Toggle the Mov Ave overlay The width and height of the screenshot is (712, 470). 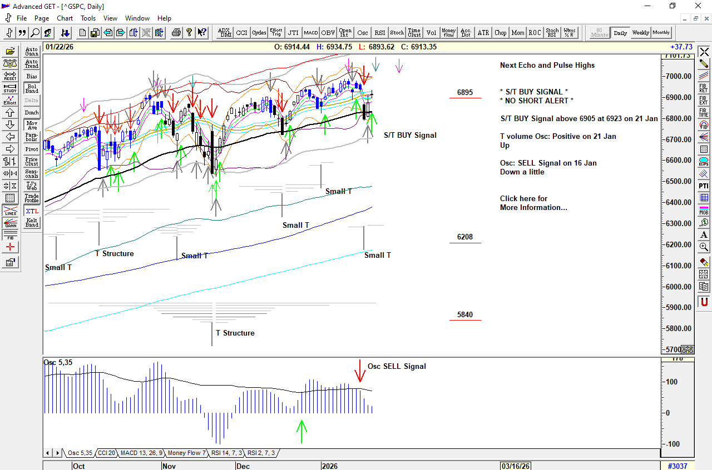(32, 125)
